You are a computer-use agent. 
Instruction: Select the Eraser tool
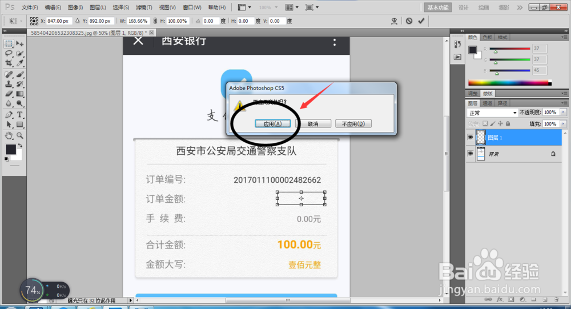point(9,94)
